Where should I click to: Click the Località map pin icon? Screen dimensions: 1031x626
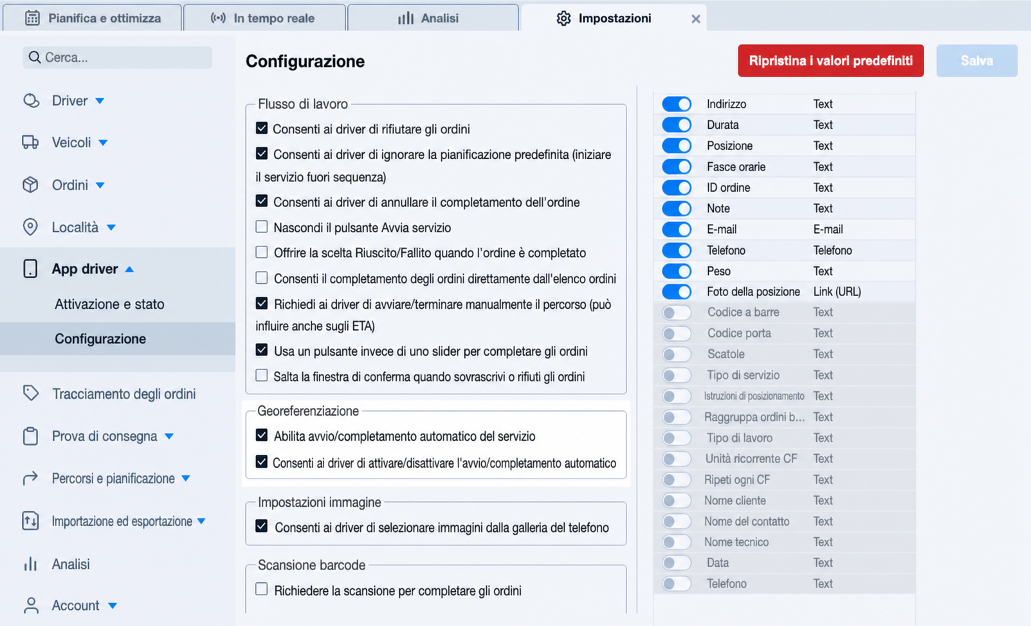pyautogui.click(x=30, y=227)
